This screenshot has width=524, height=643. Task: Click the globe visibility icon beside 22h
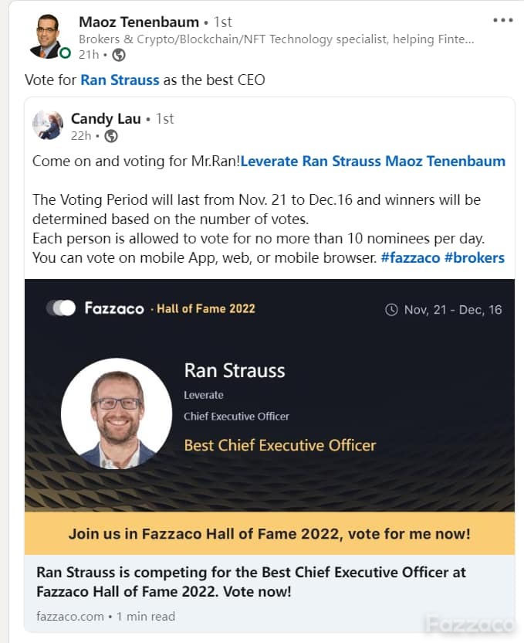(x=111, y=136)
